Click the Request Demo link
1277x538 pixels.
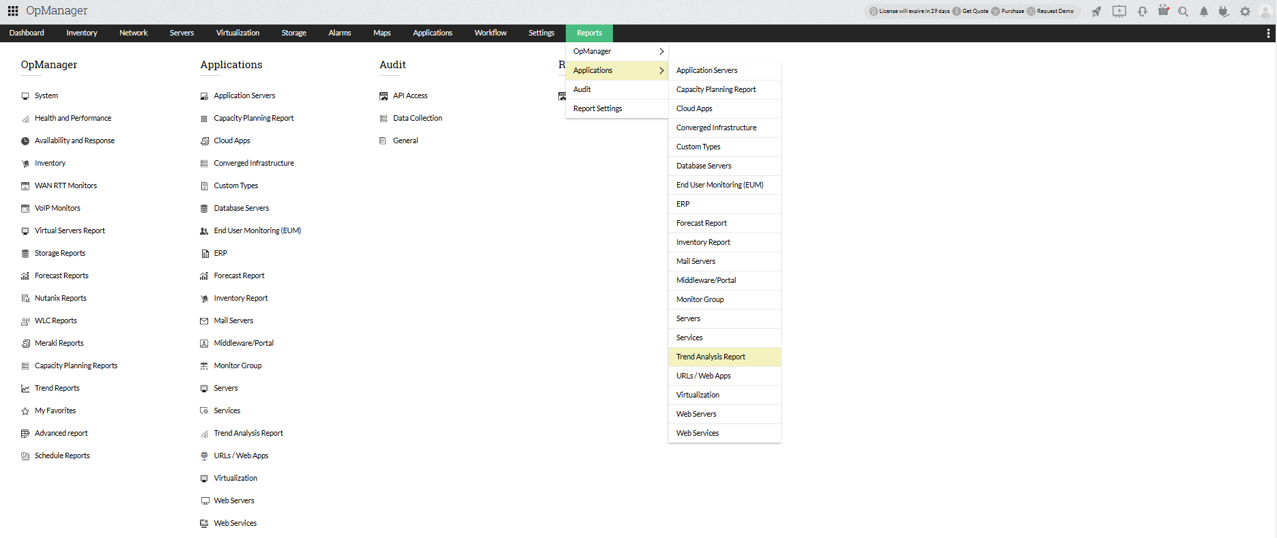click(1055, 12)
